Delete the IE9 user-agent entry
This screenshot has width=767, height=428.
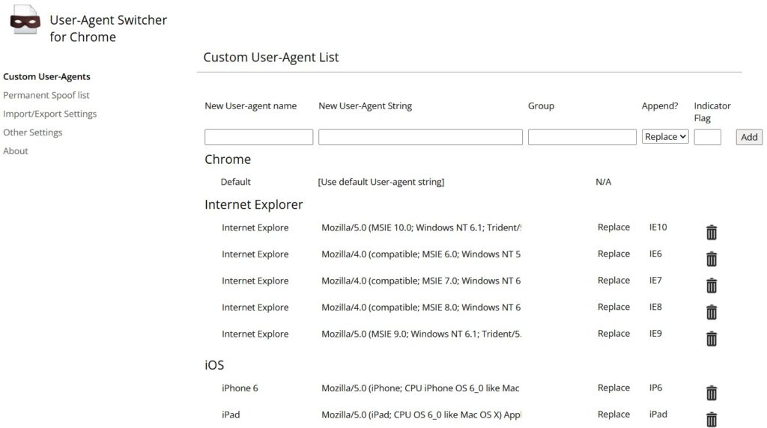click(x=712, y=339)
